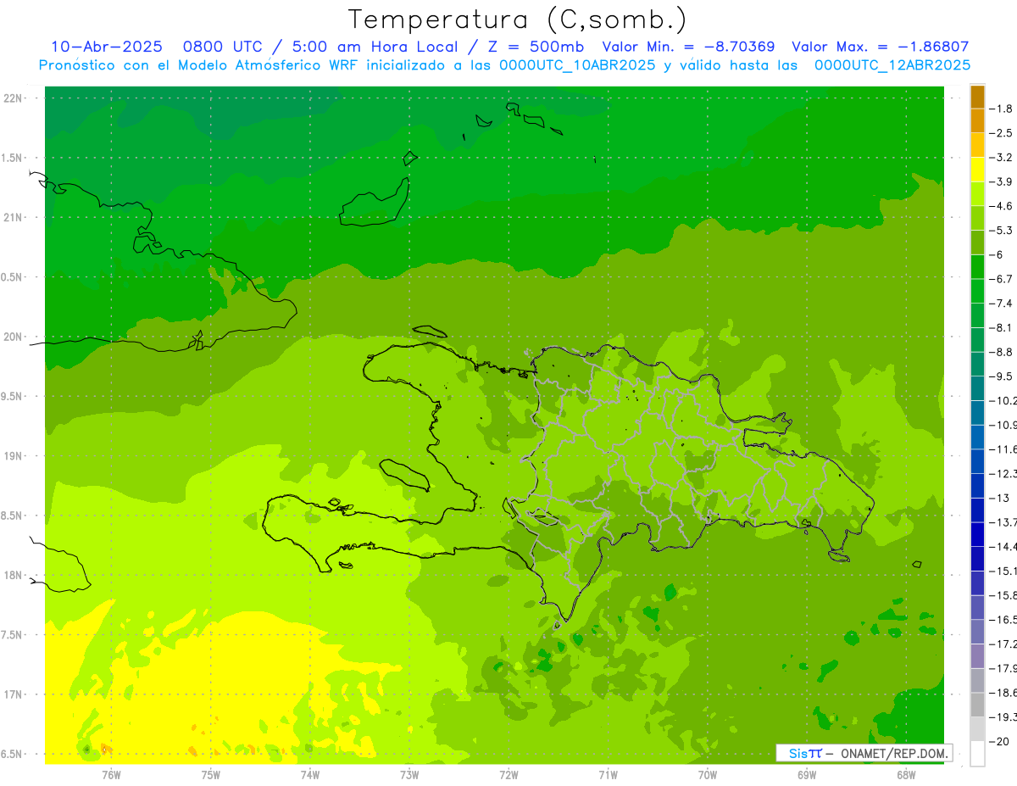Click the '17N' latitude label
This screenshot has height=786, width=1017.
tap(13, 695)
